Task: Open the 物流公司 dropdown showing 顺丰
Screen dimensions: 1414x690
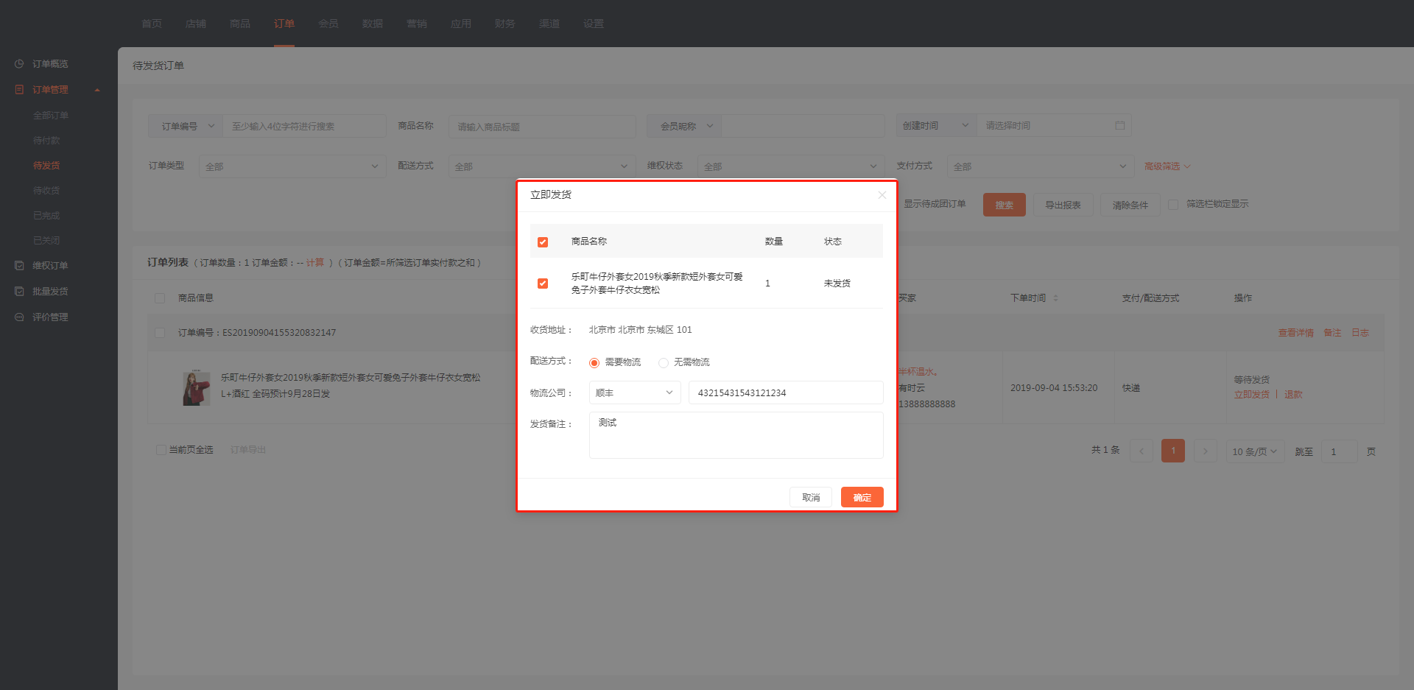Action: 635,392
